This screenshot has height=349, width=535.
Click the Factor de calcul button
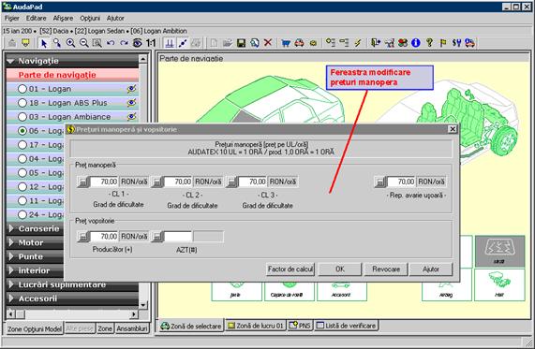290,269
